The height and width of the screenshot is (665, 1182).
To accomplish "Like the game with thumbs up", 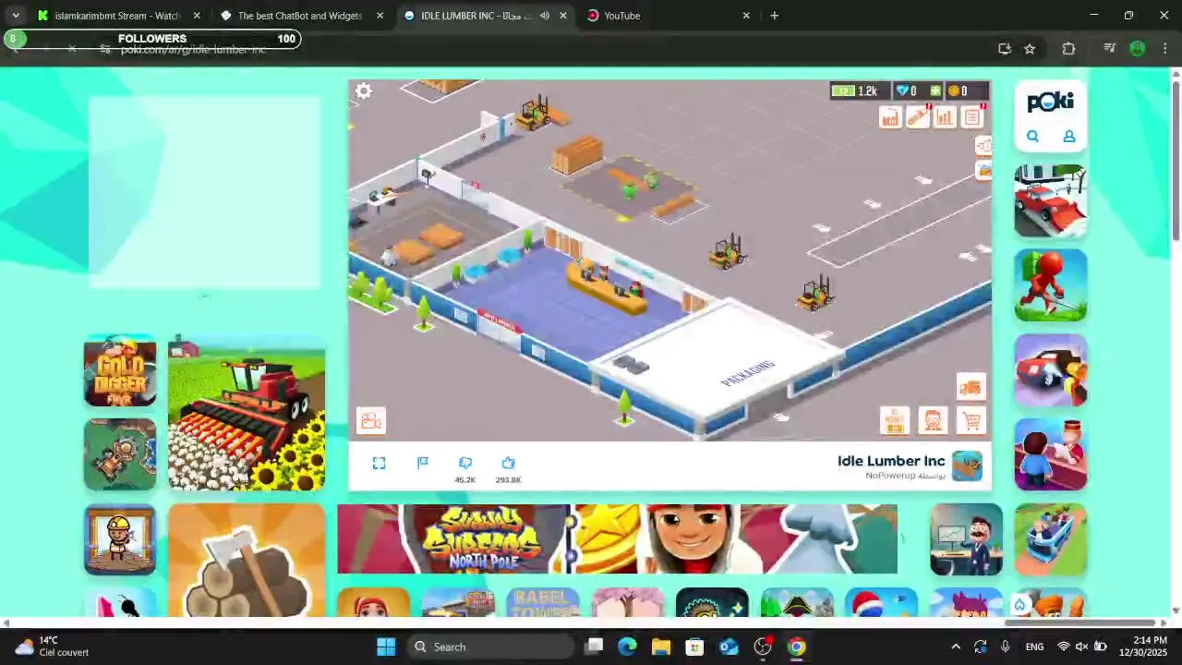I will (x=508, y=463).
